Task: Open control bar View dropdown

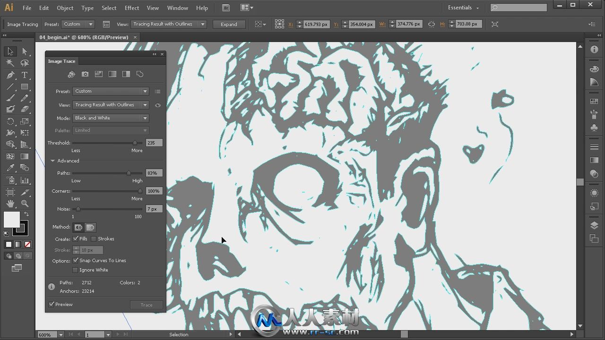Action: point(169,24)
